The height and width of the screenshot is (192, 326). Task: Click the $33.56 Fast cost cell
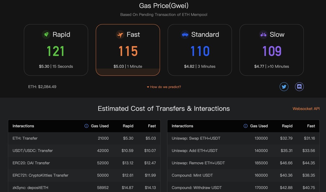(x=309, y=151)
